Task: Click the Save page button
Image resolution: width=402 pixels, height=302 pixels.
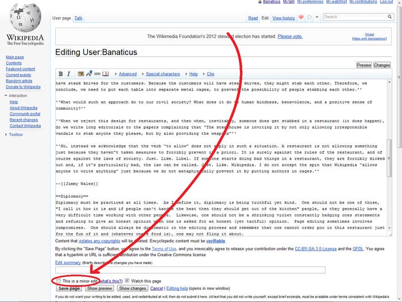Action: (x=69, y=288)
